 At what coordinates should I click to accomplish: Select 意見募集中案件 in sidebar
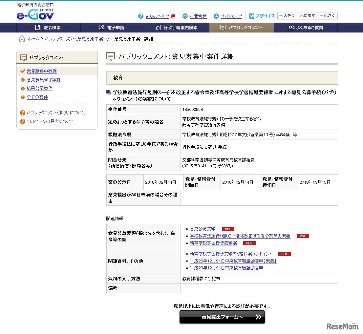click(42, 71)
